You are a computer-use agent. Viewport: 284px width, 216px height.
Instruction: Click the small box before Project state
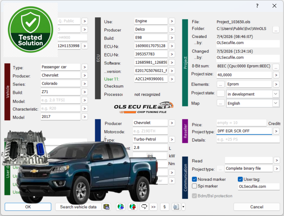pos(221,93)
